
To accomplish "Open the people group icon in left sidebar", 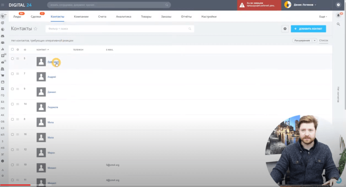I will 2,42.
